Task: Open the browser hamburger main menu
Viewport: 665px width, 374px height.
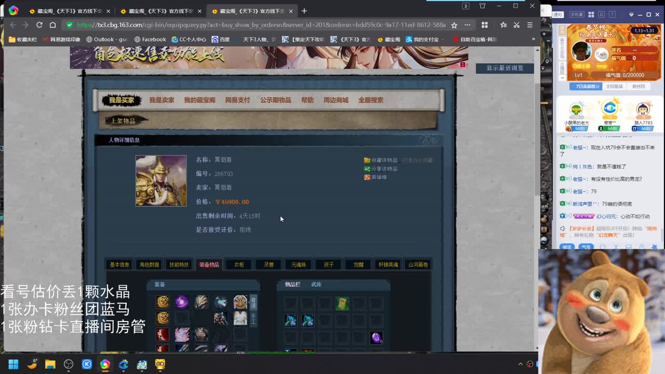Action: (530, 25)
